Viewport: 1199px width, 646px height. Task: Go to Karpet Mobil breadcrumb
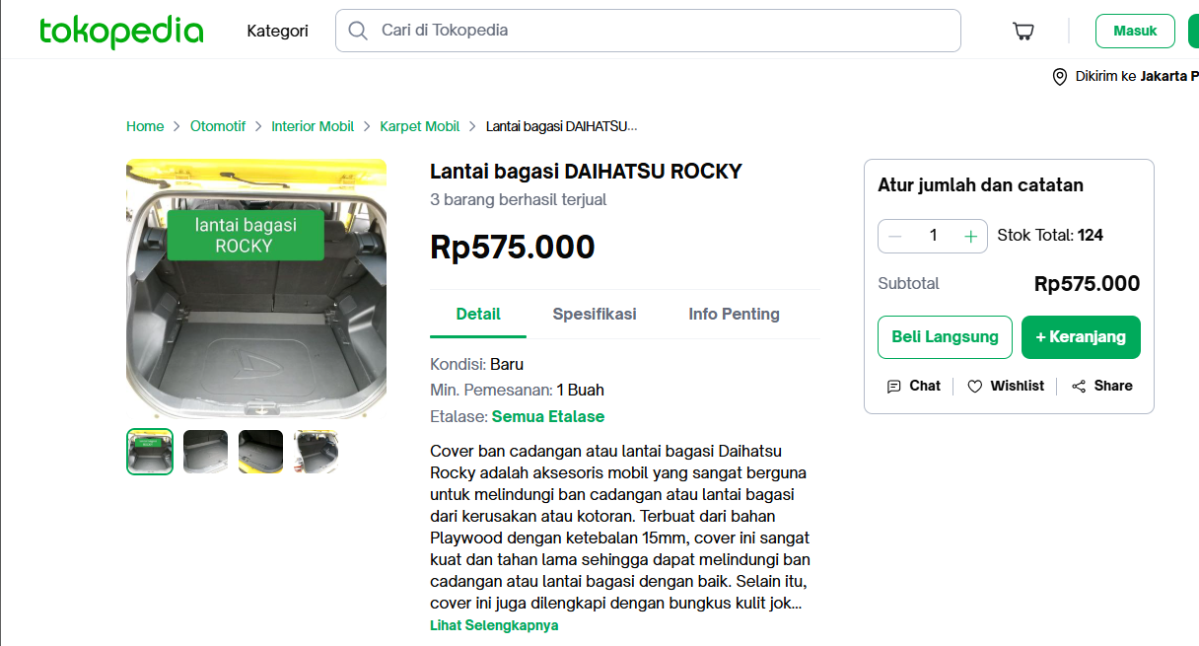[420, 126]
